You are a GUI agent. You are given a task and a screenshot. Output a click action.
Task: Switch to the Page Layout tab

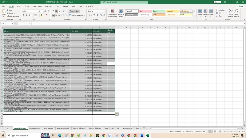(37, 6)
